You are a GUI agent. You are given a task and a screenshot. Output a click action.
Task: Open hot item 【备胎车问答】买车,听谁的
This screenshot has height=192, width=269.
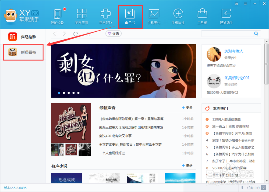232,133
